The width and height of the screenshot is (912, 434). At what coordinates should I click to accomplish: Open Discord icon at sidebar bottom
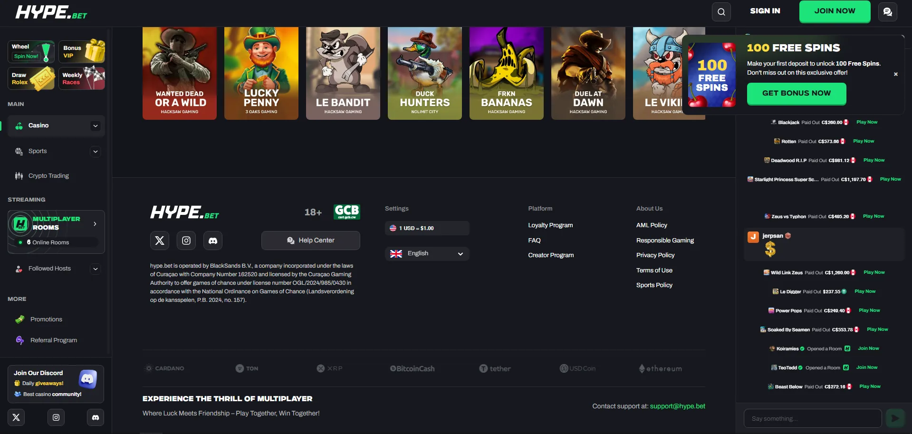click(x=96, y=417)
